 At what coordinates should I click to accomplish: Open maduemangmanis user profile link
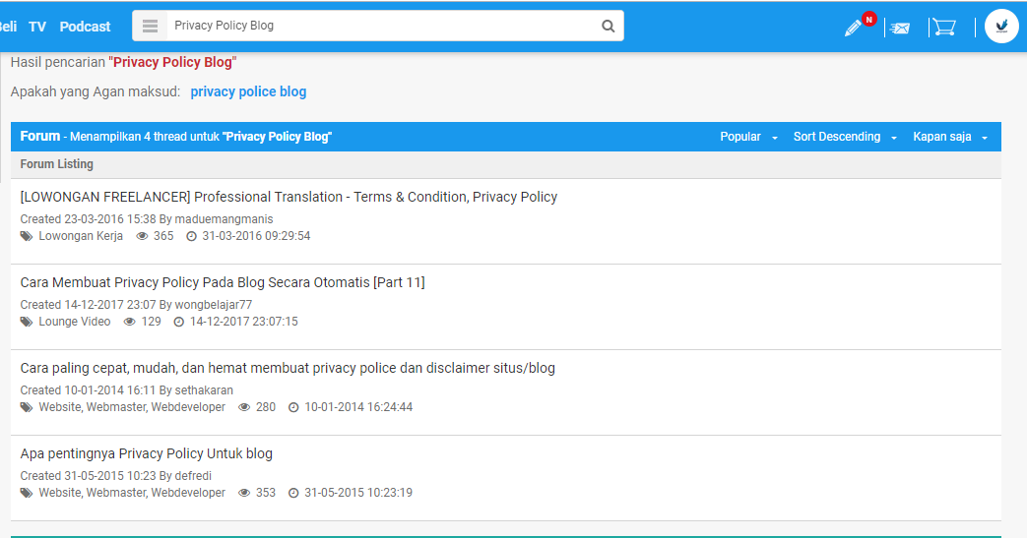pos(224,219)
